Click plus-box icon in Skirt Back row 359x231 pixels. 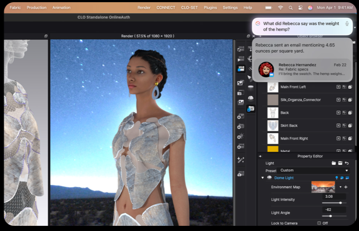tap(338, 125)
